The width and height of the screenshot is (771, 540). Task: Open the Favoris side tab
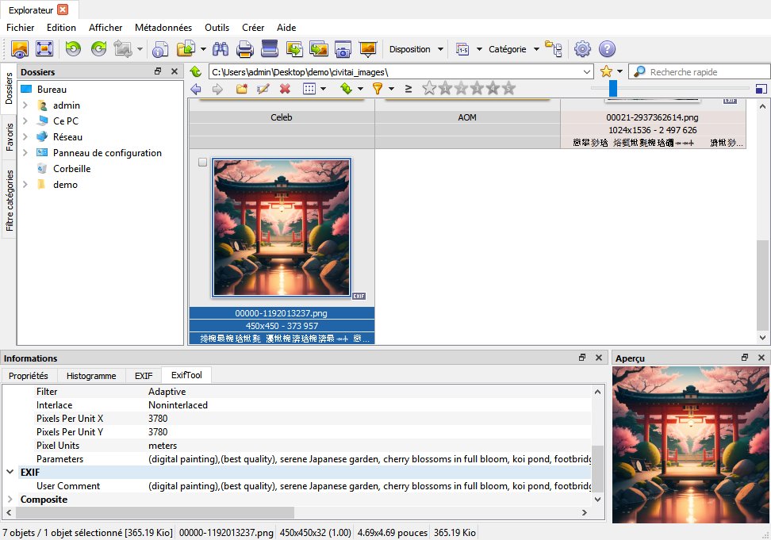(10, 137)
